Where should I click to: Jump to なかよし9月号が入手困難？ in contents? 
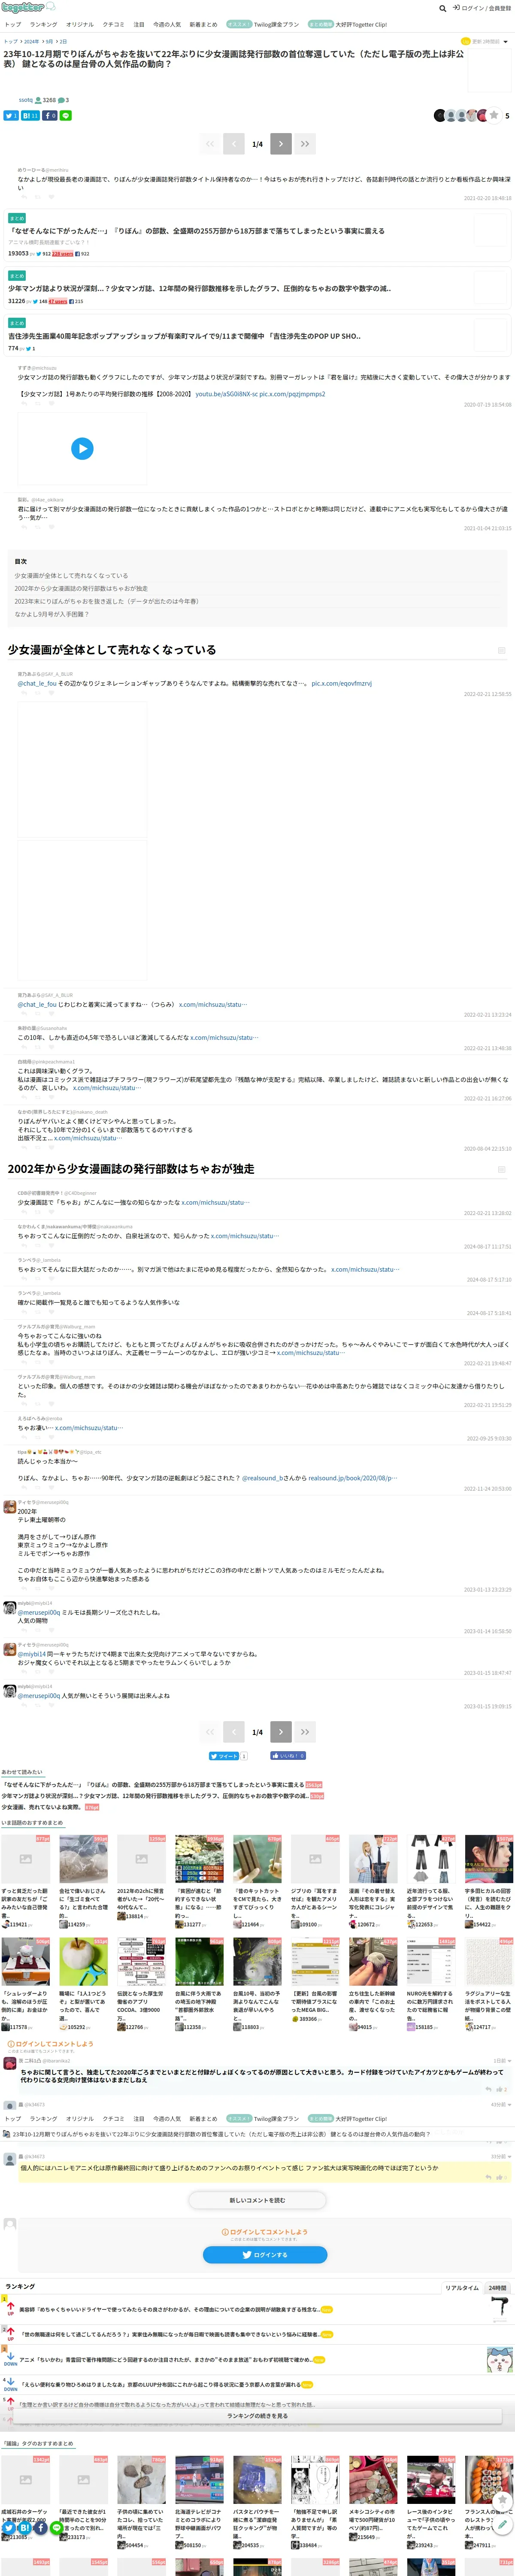click(51, 614)
